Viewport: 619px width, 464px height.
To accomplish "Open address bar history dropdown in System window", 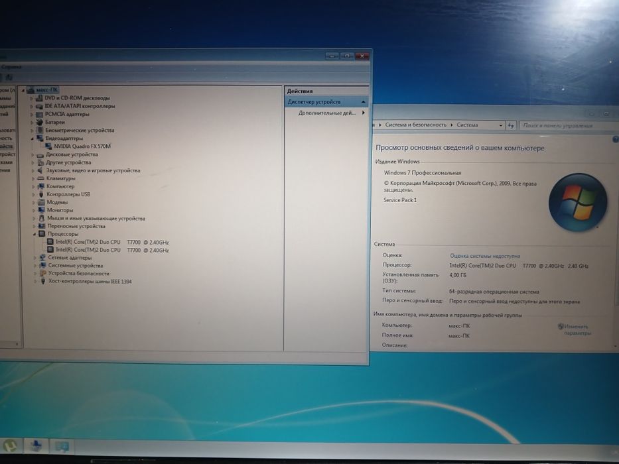I will click(501, 125).
